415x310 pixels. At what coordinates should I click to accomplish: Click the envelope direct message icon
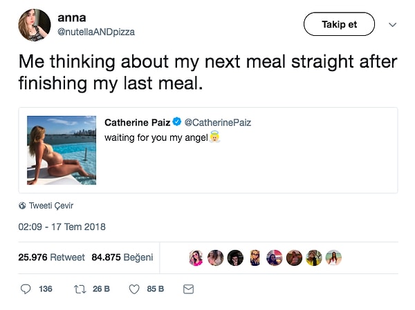click(188, 289)
